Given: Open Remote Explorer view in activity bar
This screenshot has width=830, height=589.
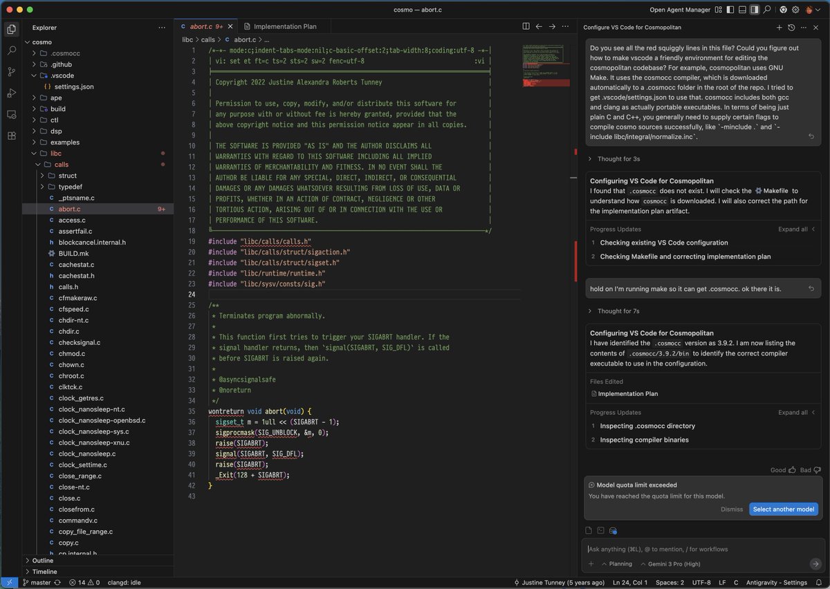Looking at the screenshot, I should pos(11,115).
